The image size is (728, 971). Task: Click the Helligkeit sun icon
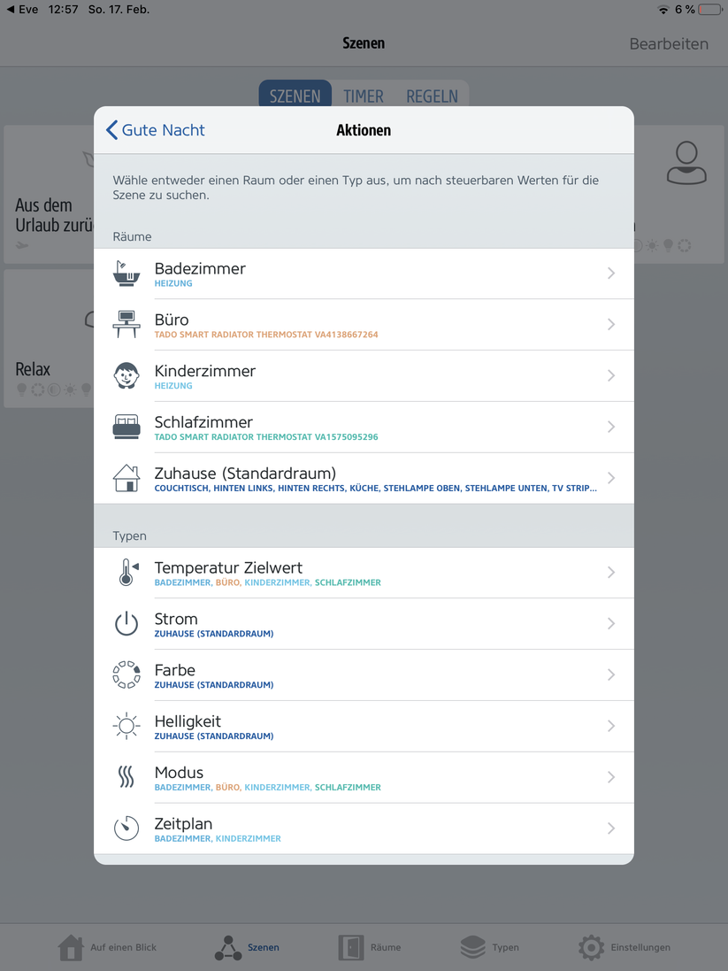[126, 726]
